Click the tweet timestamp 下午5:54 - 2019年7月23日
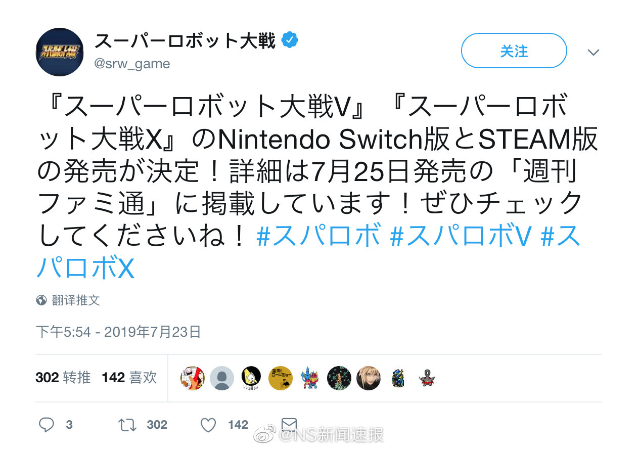The image size is (639, 450). pos(118,332)
